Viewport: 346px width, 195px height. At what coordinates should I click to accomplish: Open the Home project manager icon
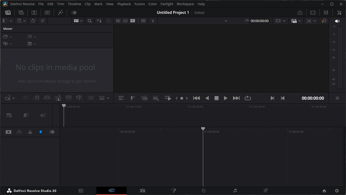324,191
